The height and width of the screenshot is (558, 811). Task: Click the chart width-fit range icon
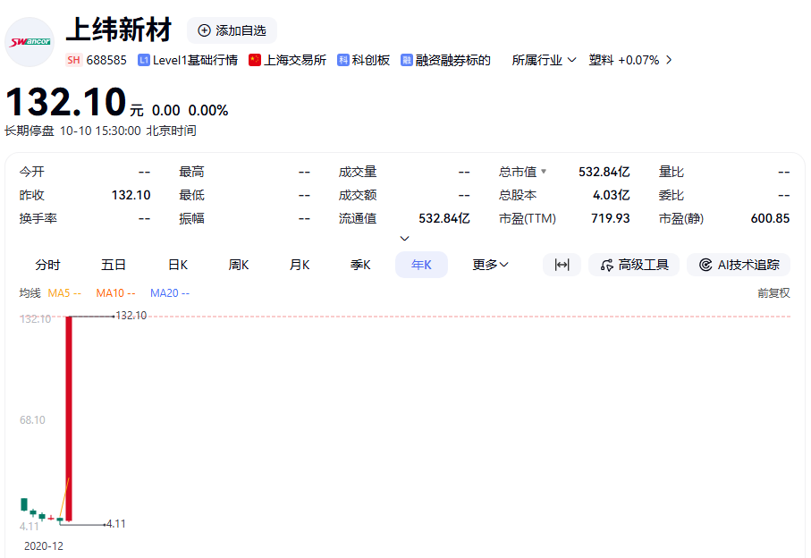coord(562,265)
